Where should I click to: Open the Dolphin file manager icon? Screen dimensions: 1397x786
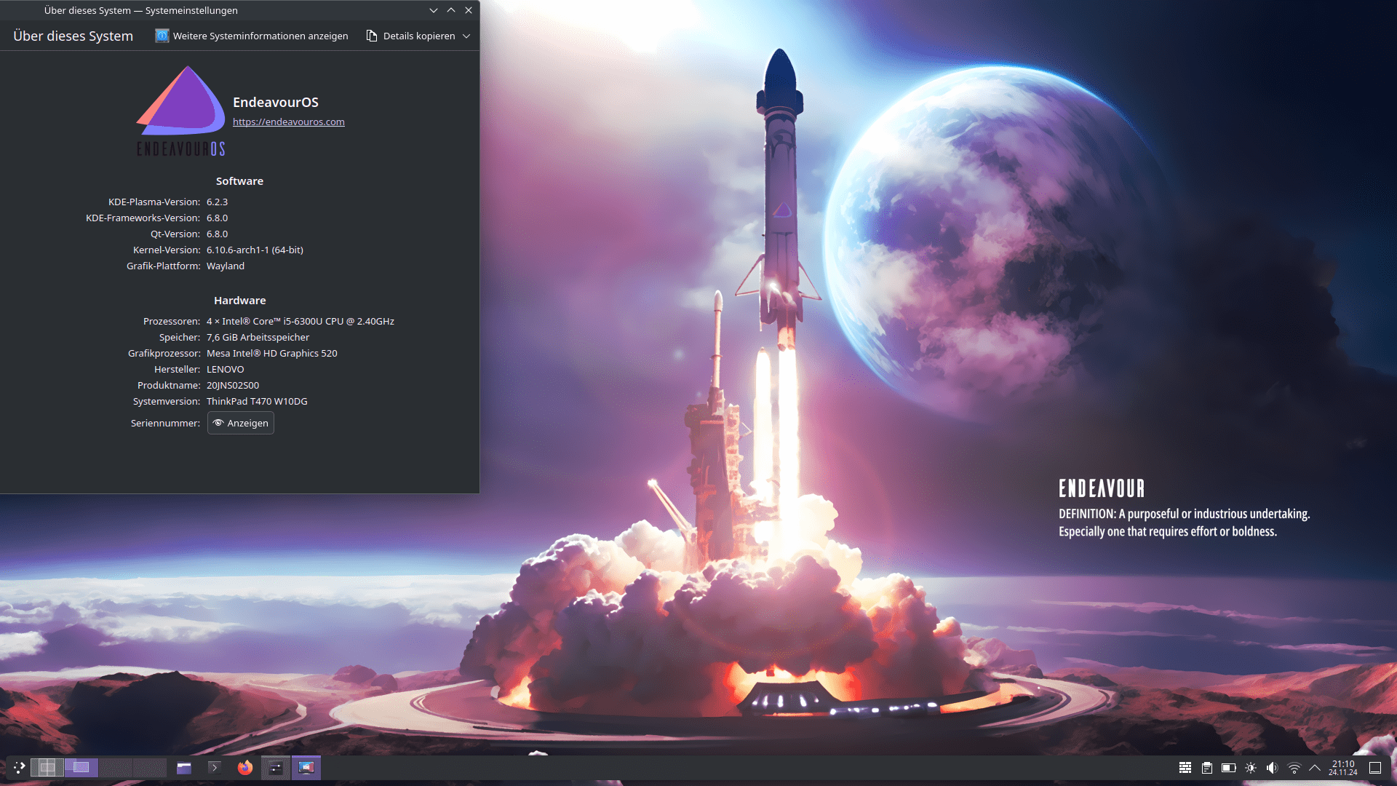184,767
